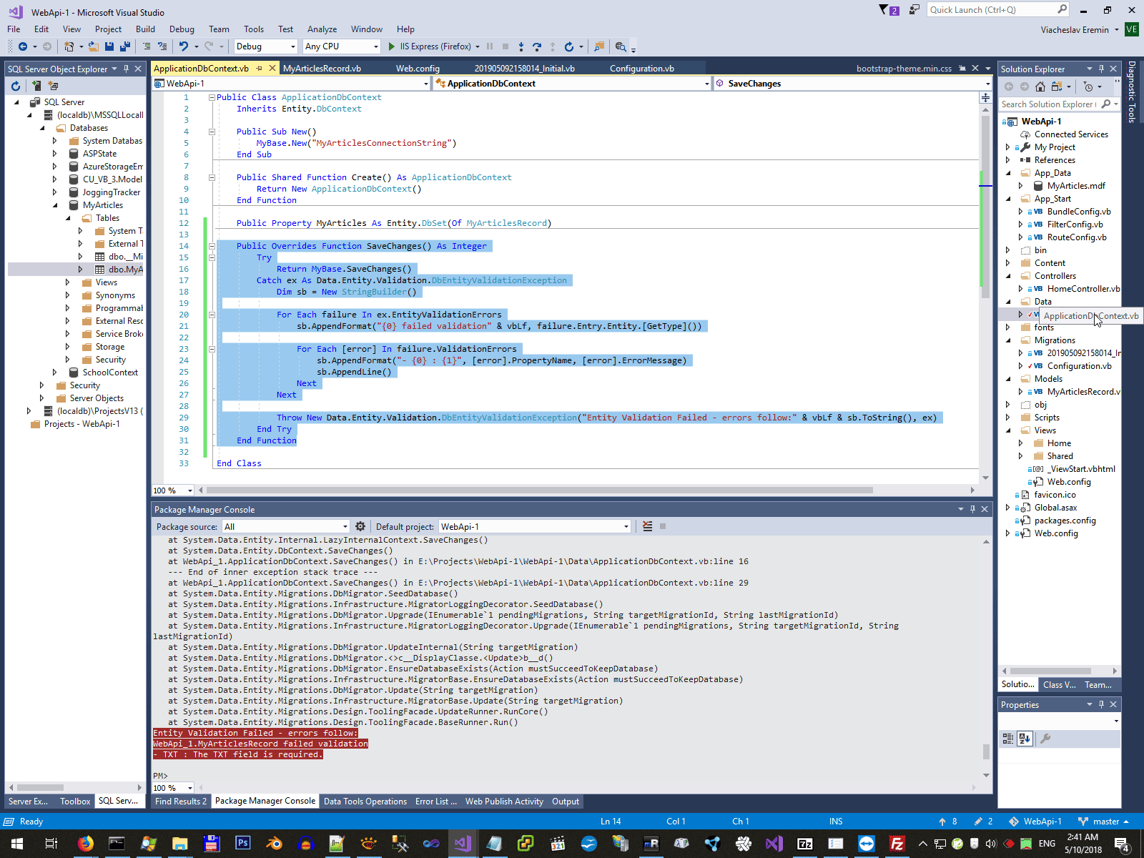Click the notifications flag icon
The width and height of the screenshot is (1144, 858).
tap(889, 10)
